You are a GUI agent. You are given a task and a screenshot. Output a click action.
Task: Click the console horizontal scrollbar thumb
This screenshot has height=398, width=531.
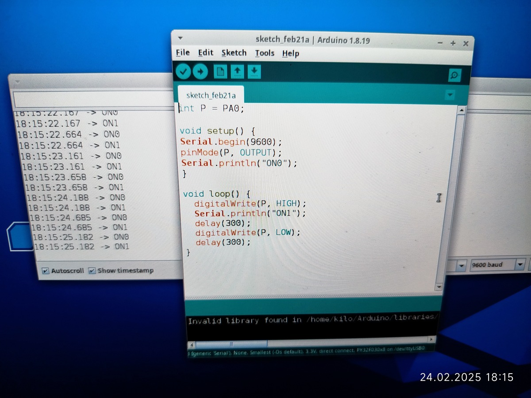231,344
